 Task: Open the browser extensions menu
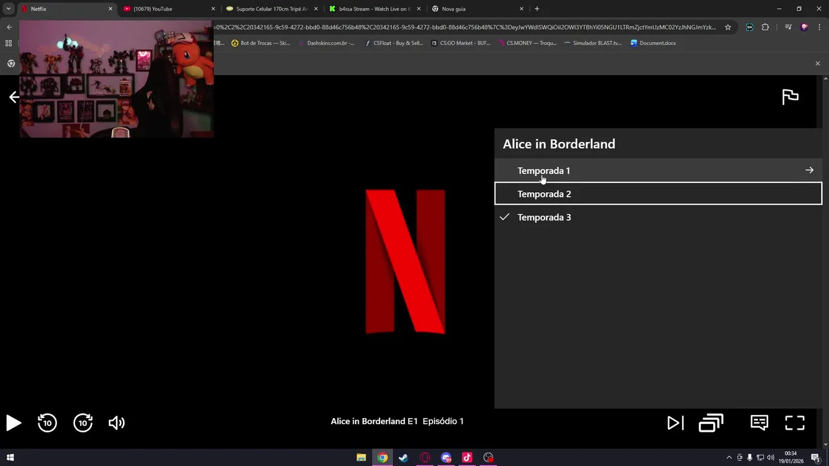(766, 27)
